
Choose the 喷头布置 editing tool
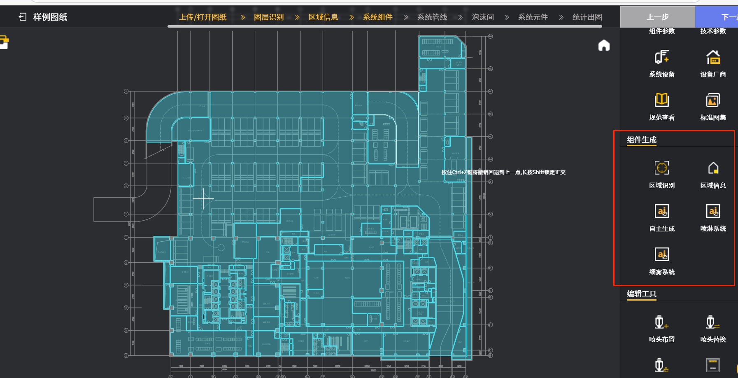point(661,322)
